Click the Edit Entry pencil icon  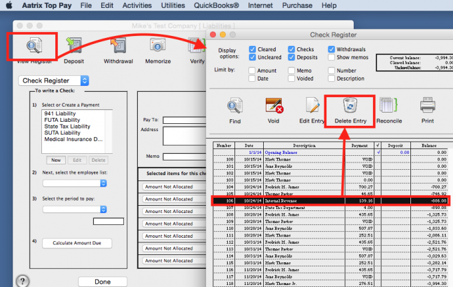312,106
